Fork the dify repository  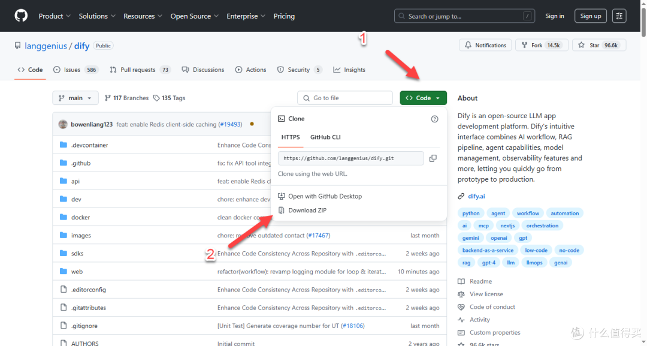(542, 45)
